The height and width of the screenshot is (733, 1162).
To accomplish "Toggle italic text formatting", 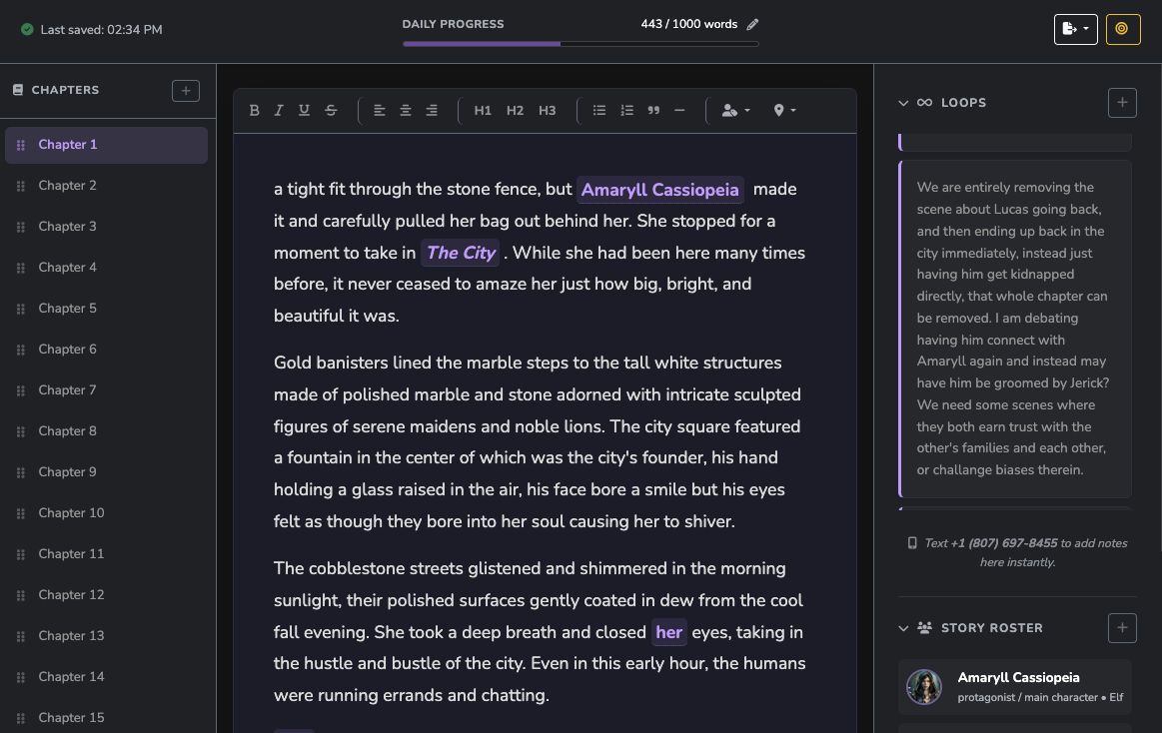I will 279,111.
